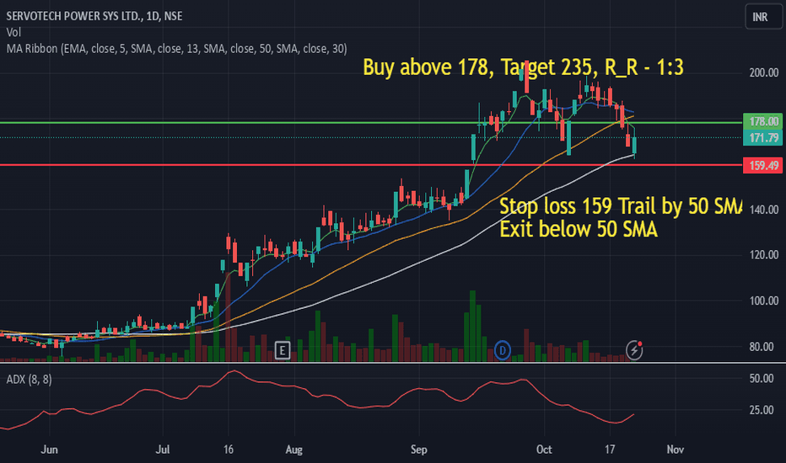Select the MA Ribbon indicator legend
This screenshot has width=786, height=463.
click(176, 49)
